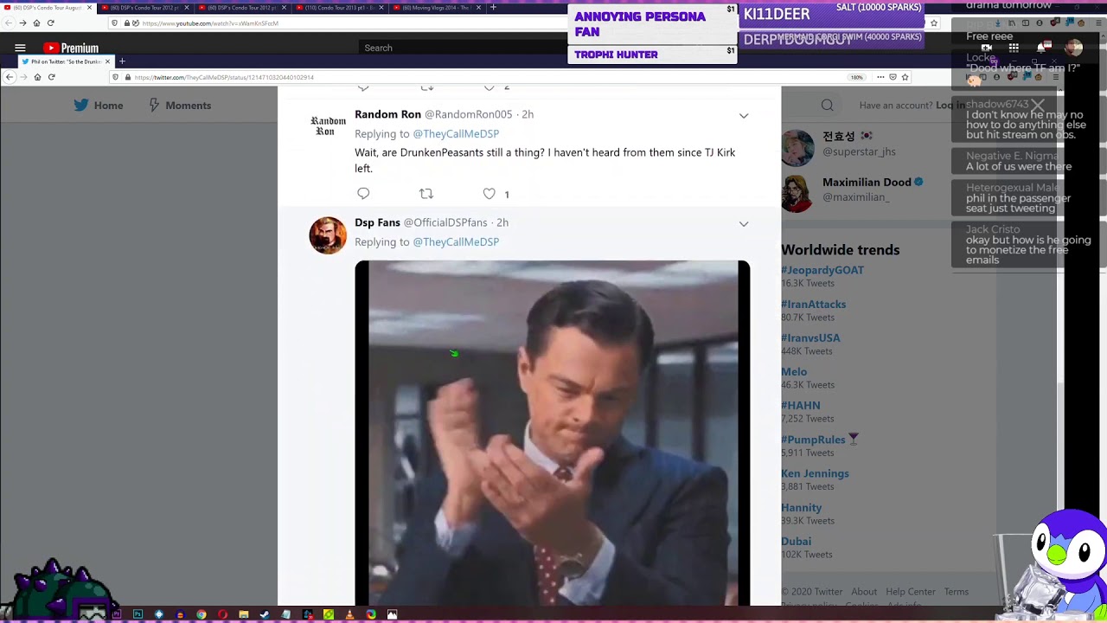Image resolution: width=1107 pixels, height=623 pixels.
Task: Close the Phil on Twitter tab
Action: (107, 61)
